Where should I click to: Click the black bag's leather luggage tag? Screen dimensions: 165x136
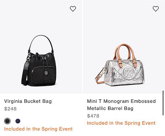26,65
